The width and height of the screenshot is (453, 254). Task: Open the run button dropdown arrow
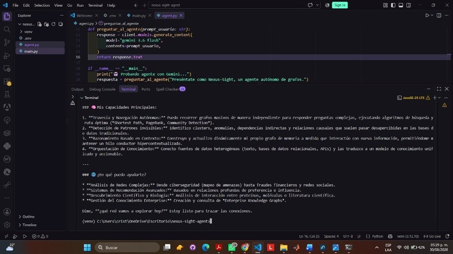coord(432,15)
